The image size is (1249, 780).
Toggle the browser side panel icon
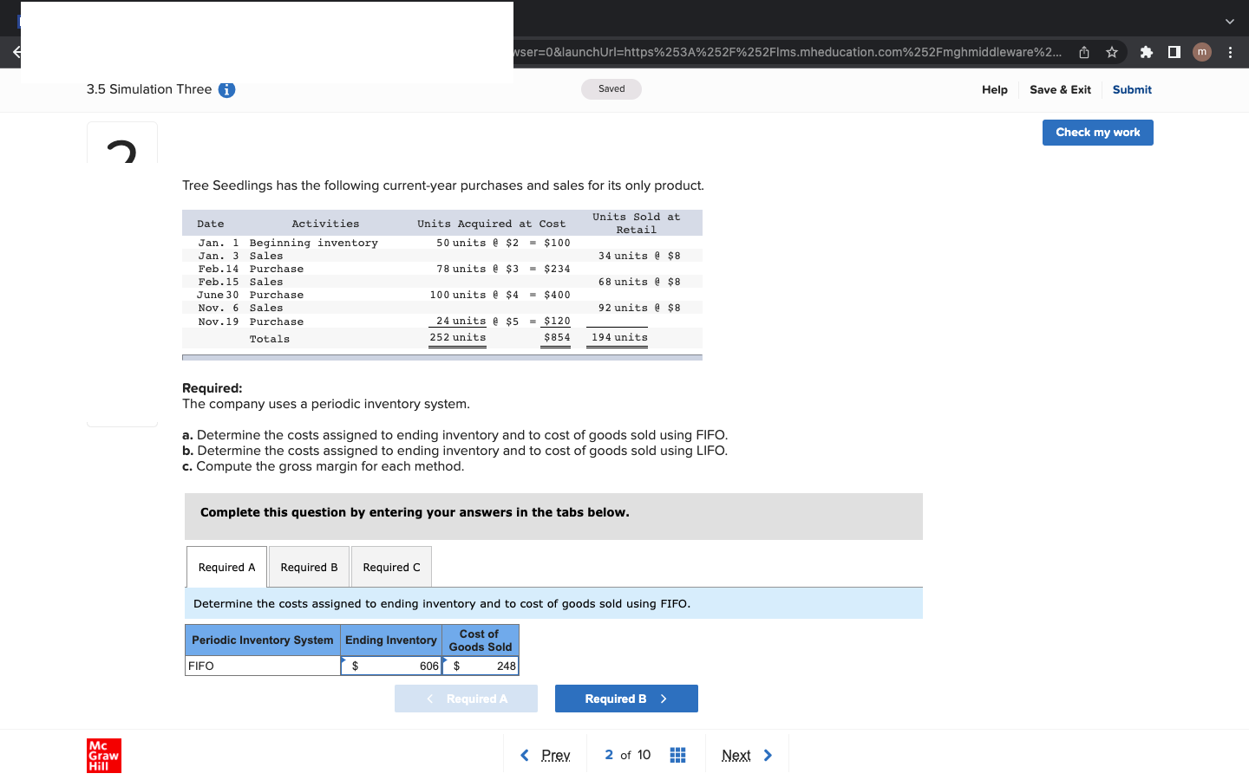[x=1174, y=52]
